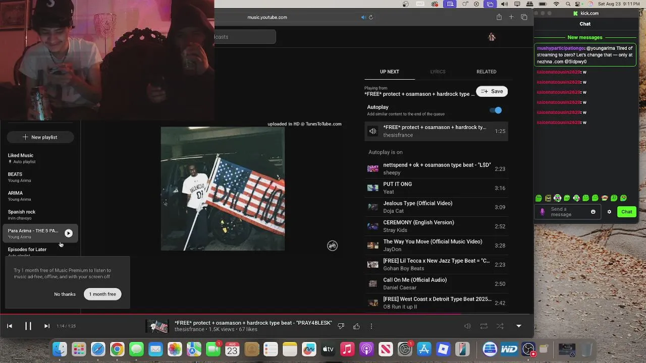Open Messages from the dock
This screenshot has height=363, width=646.
point(136,349)
